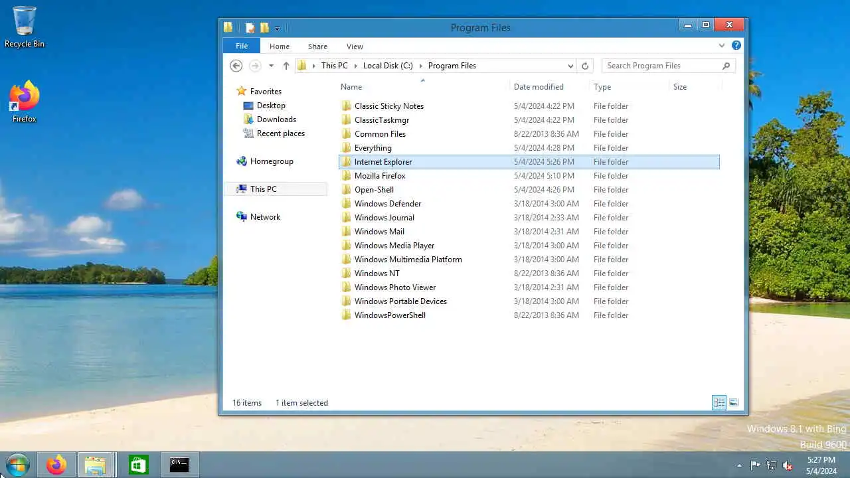Screen dimensions: 850x478
Task: Sort by Date modified column header
Action: pos(539,87)
